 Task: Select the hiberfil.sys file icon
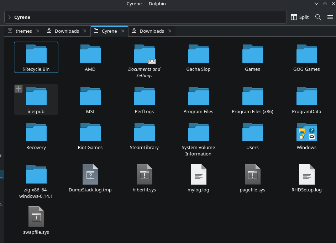(x=145, y=174)
